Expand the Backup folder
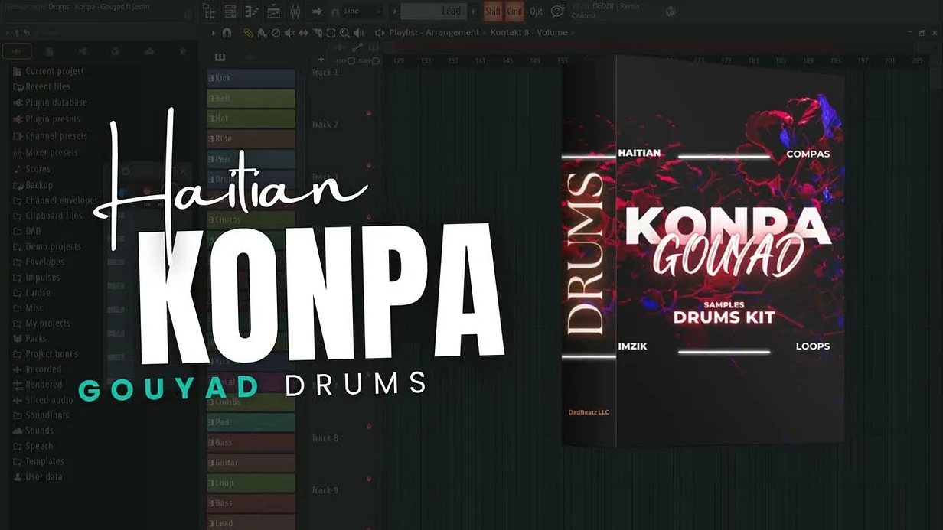Screen dimensions: 943x530 tap(33, 185)
